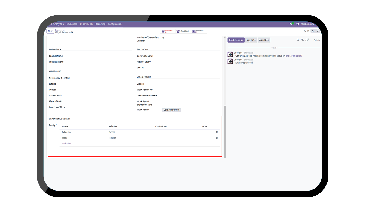
Task: Delete the Peterson family row
Action: (x=217, y=132)
